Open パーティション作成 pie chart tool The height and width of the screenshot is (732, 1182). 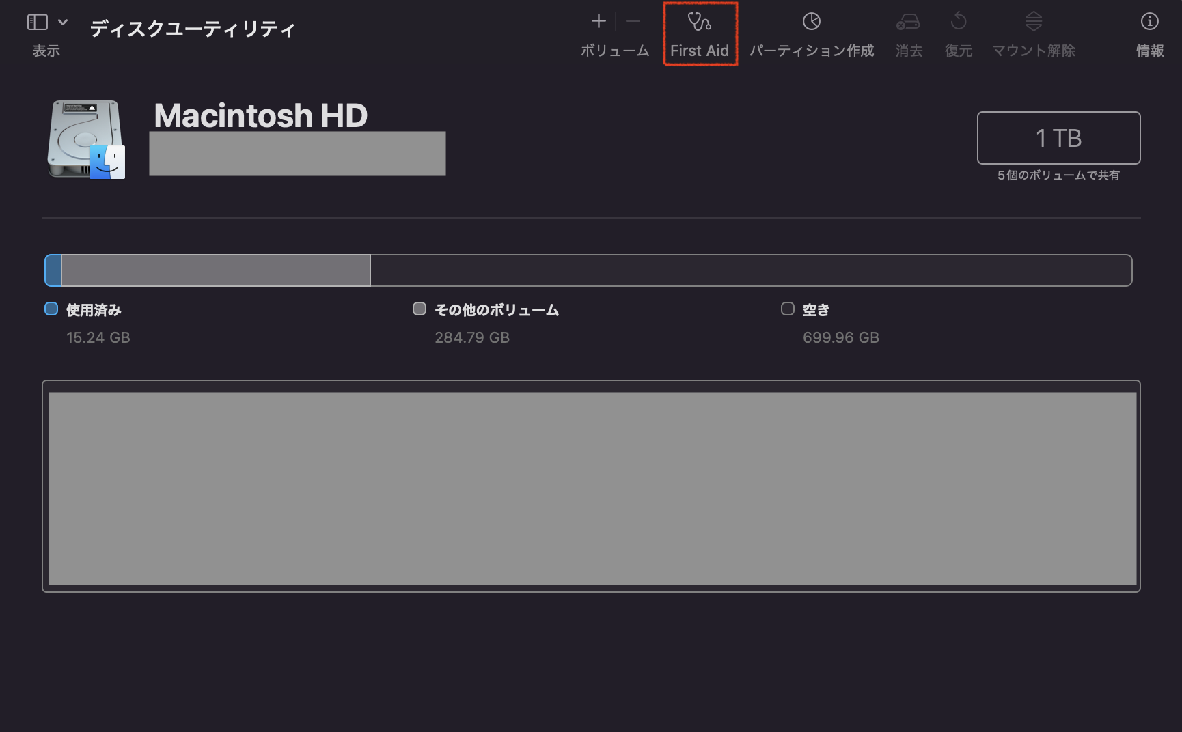(811, 22)
